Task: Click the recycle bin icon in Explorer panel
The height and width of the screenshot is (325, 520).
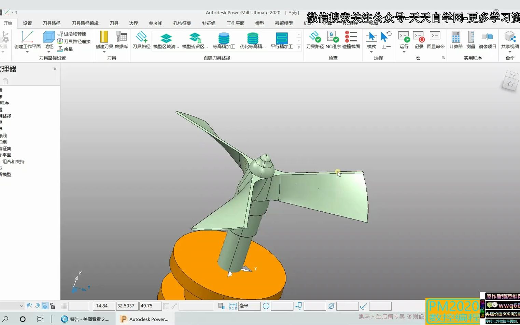Action: coord(6,81)
